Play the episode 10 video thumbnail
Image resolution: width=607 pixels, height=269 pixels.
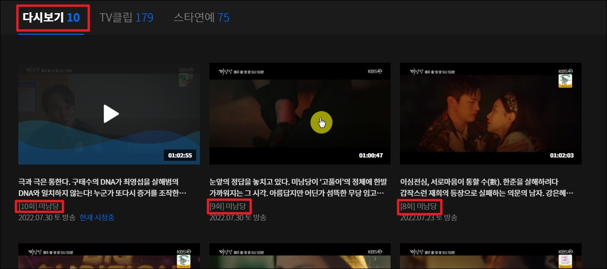(109, 114)
